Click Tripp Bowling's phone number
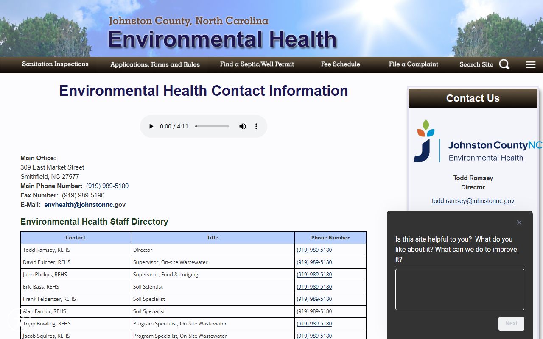Image resolution: width=543 pixels, height=339 pixels. pyautogui.click(x=314, y=324)
